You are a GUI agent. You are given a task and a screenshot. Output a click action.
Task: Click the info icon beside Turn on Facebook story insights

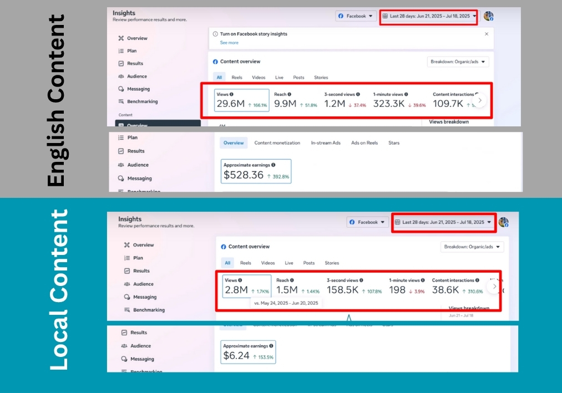coord(215,34)
